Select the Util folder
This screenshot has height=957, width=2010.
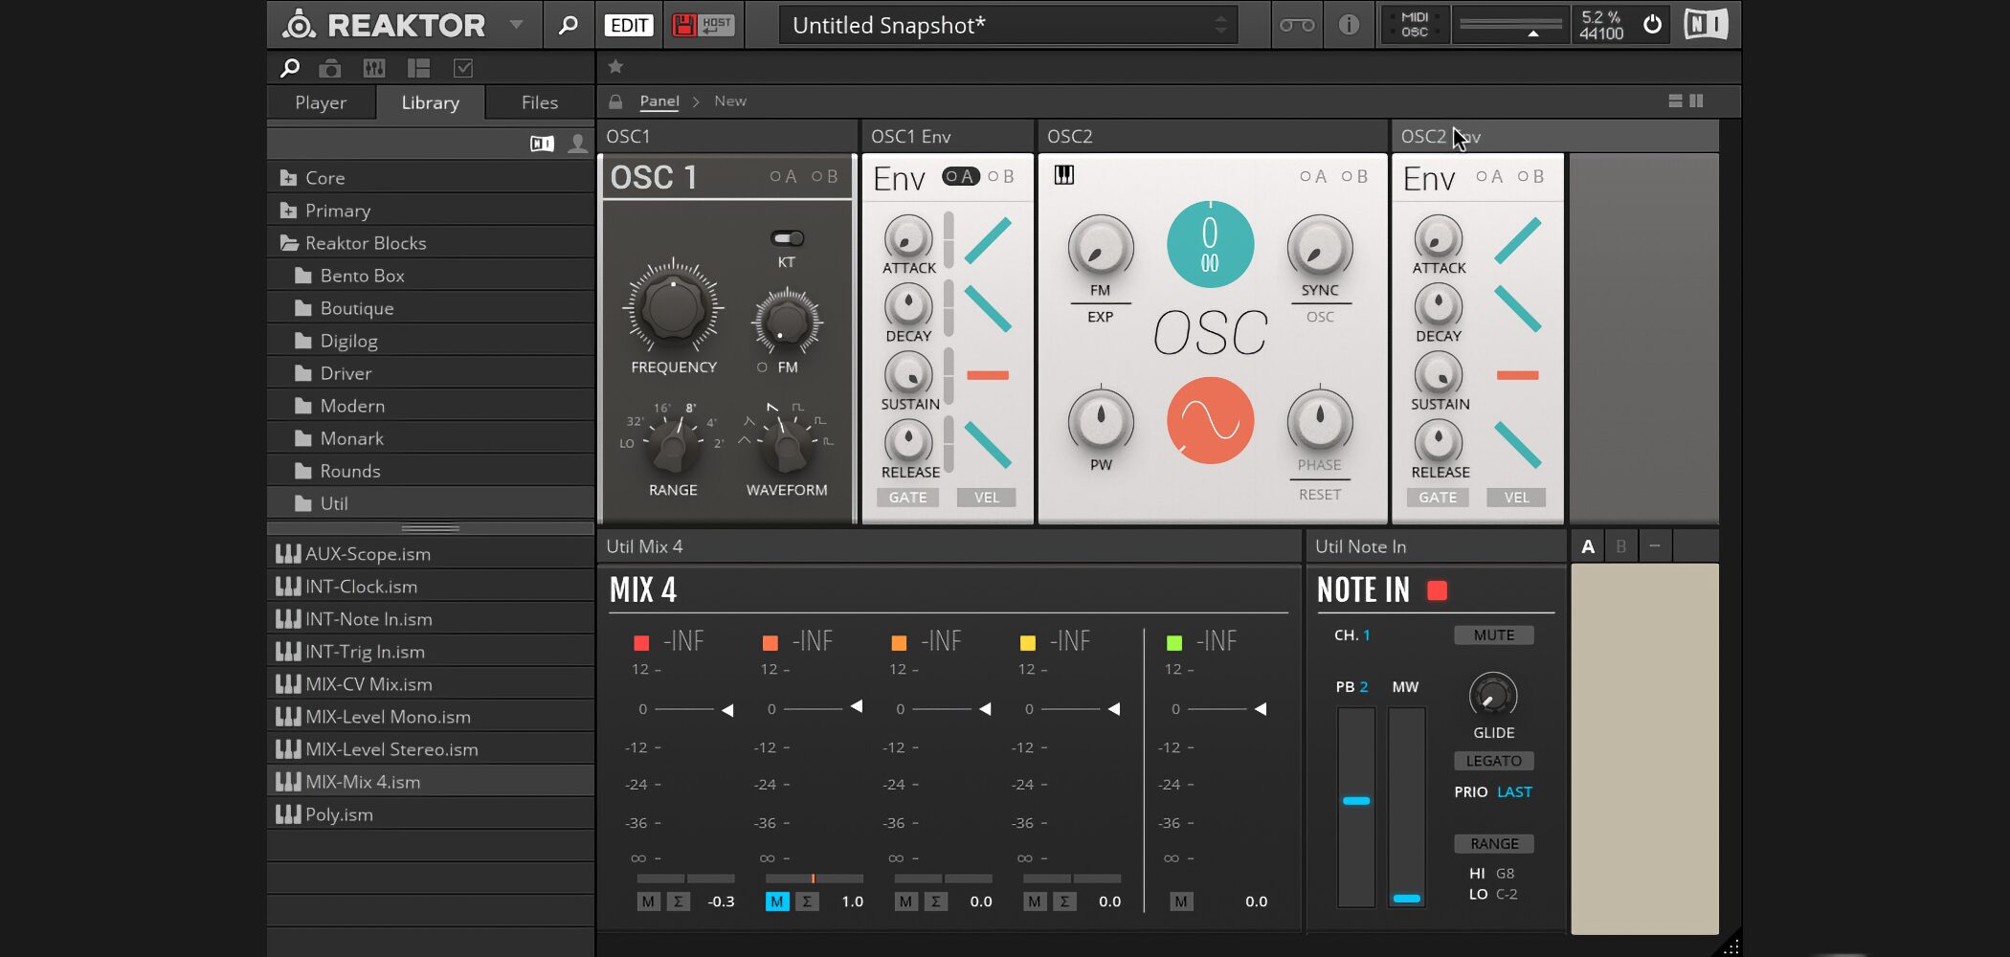tap(431, 503)
